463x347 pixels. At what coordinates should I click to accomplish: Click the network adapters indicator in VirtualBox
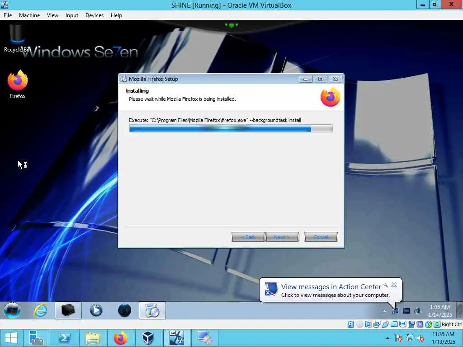click(377, 324)
